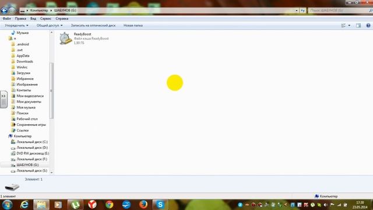Open Internet Explorer from the taskbar
Screen dimensions: 373x210
24,205
